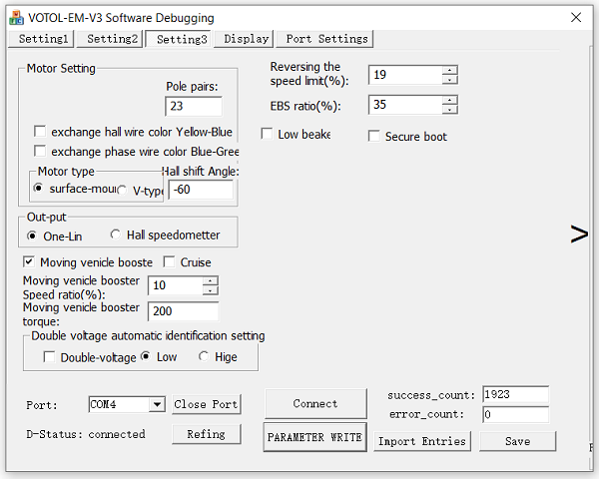Increase Moving vehicle booster speed ratio
Image resolution: width=599 pixels, height=479 pixels.
pos(210,280)
